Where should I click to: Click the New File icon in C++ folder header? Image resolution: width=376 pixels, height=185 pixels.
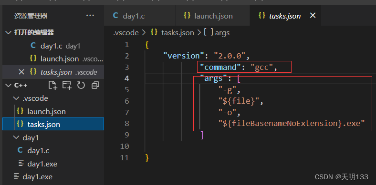53,85
